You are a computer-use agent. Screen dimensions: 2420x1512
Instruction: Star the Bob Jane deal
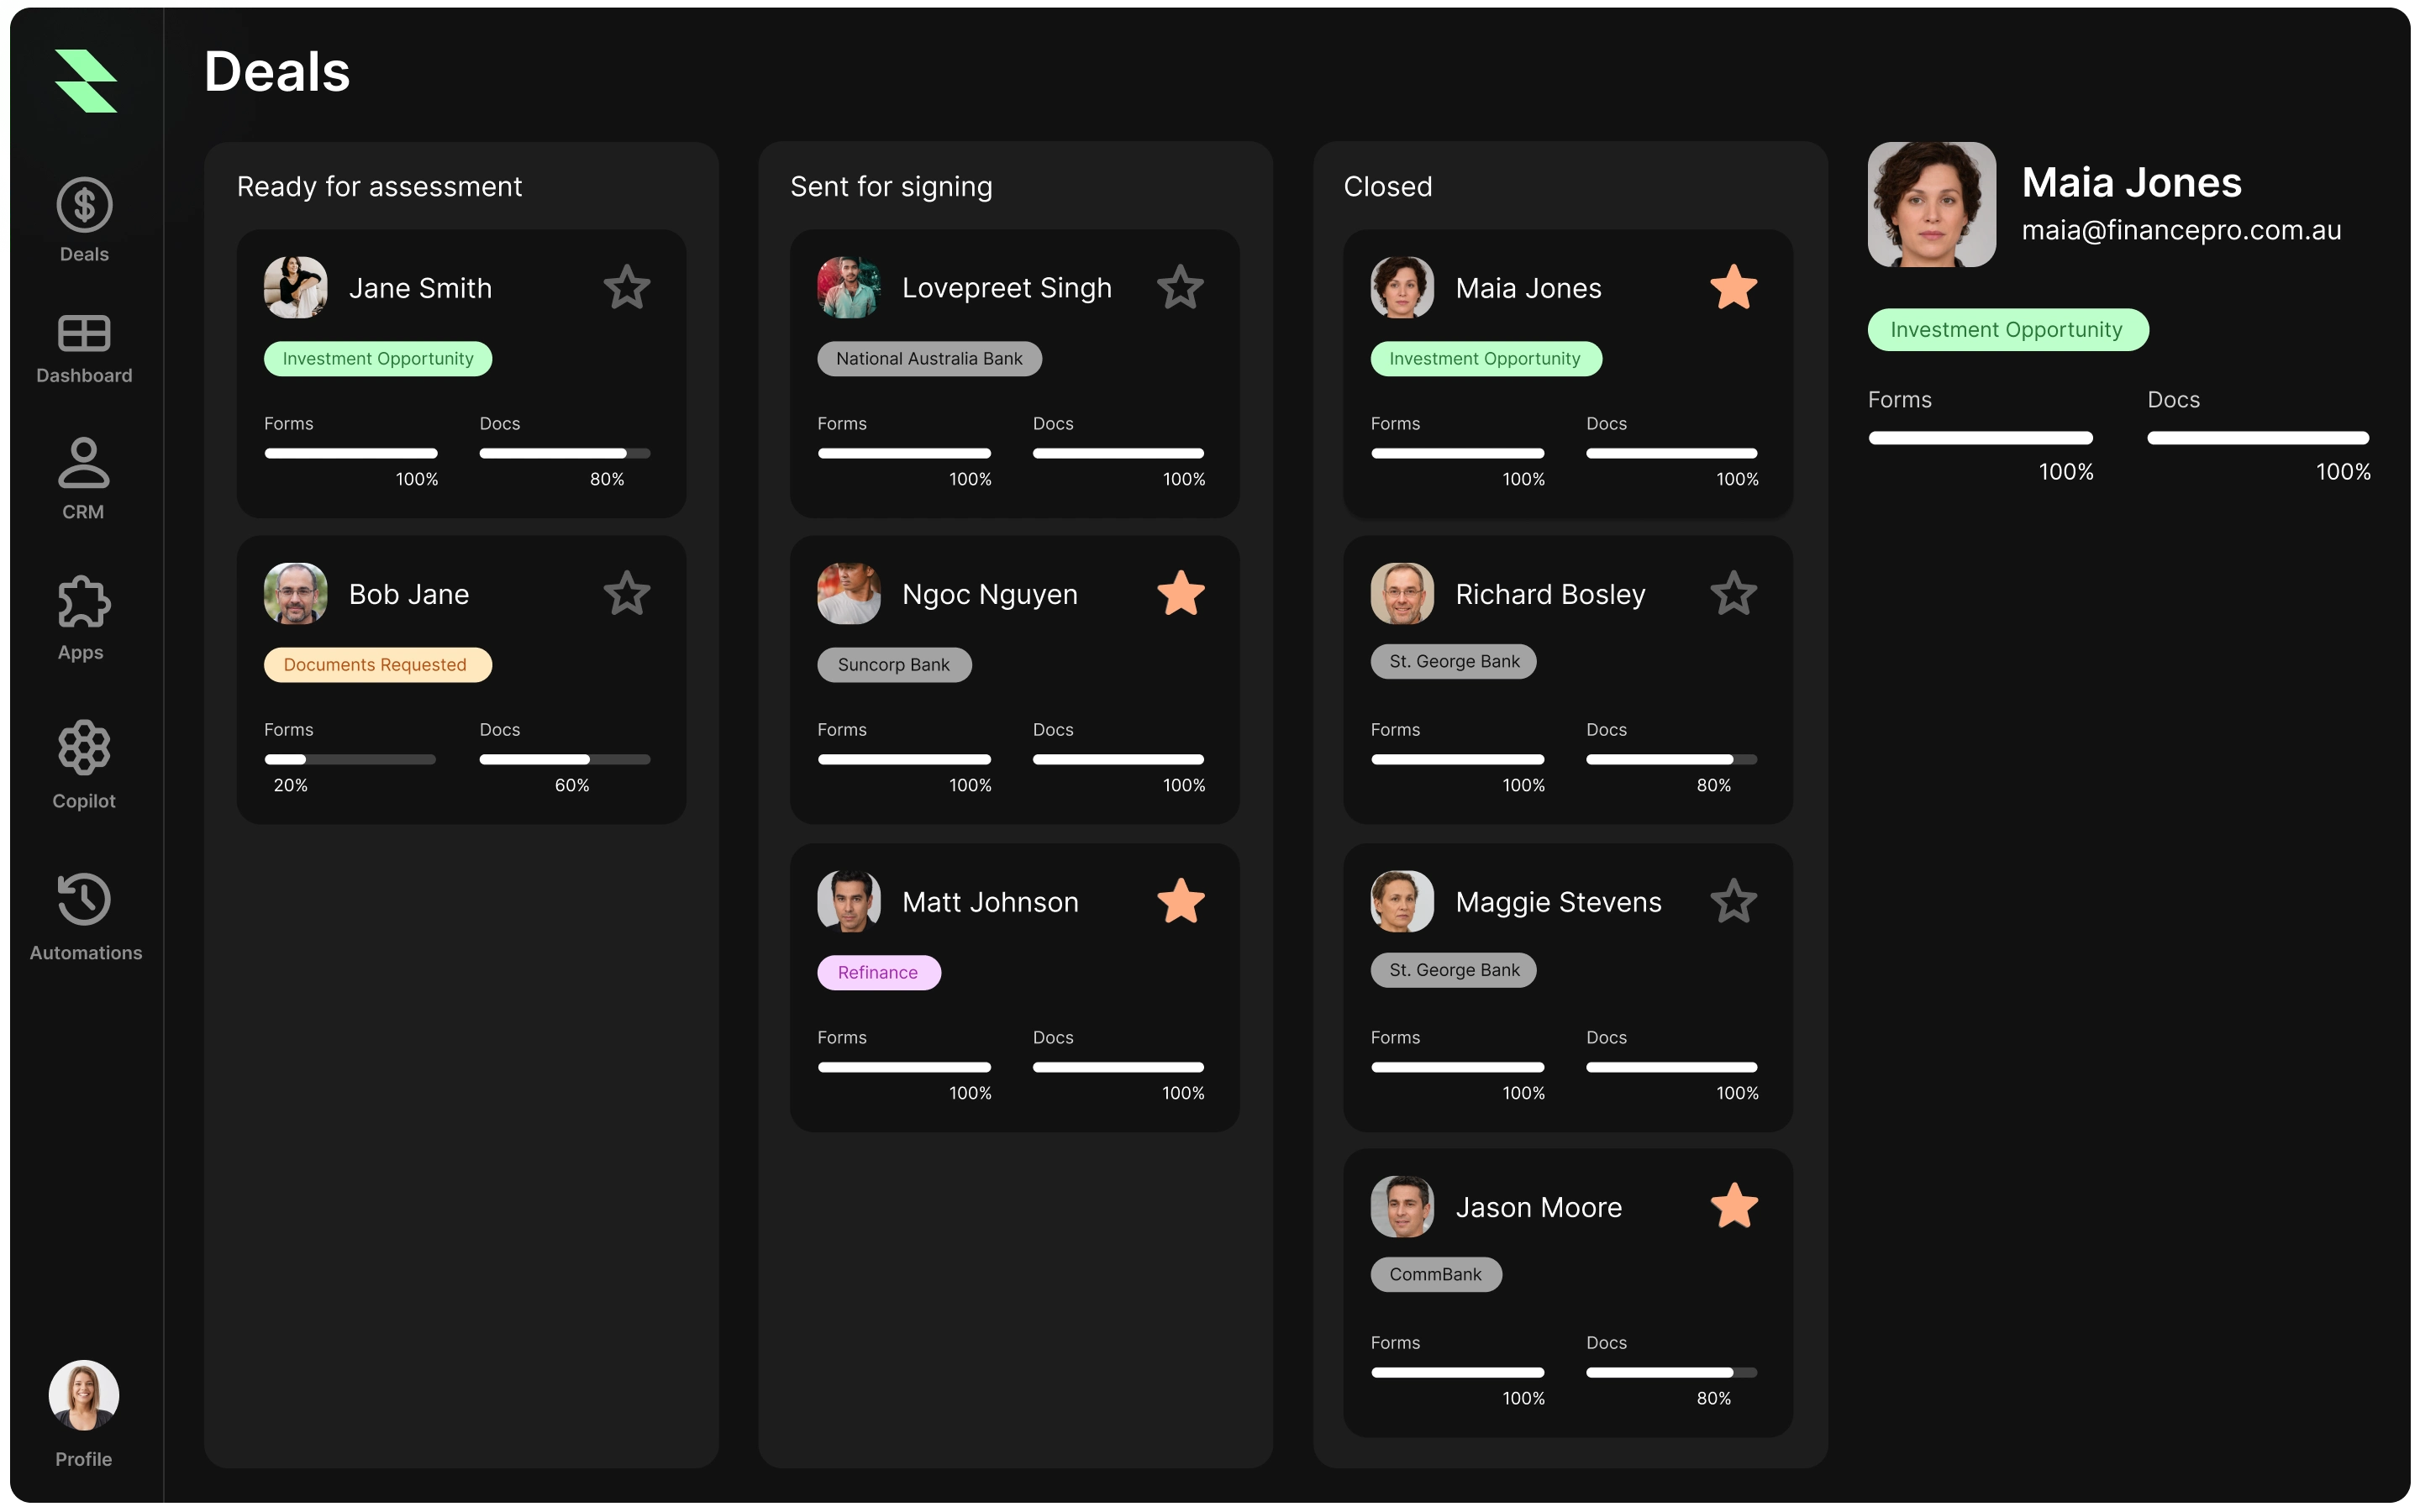627,594
